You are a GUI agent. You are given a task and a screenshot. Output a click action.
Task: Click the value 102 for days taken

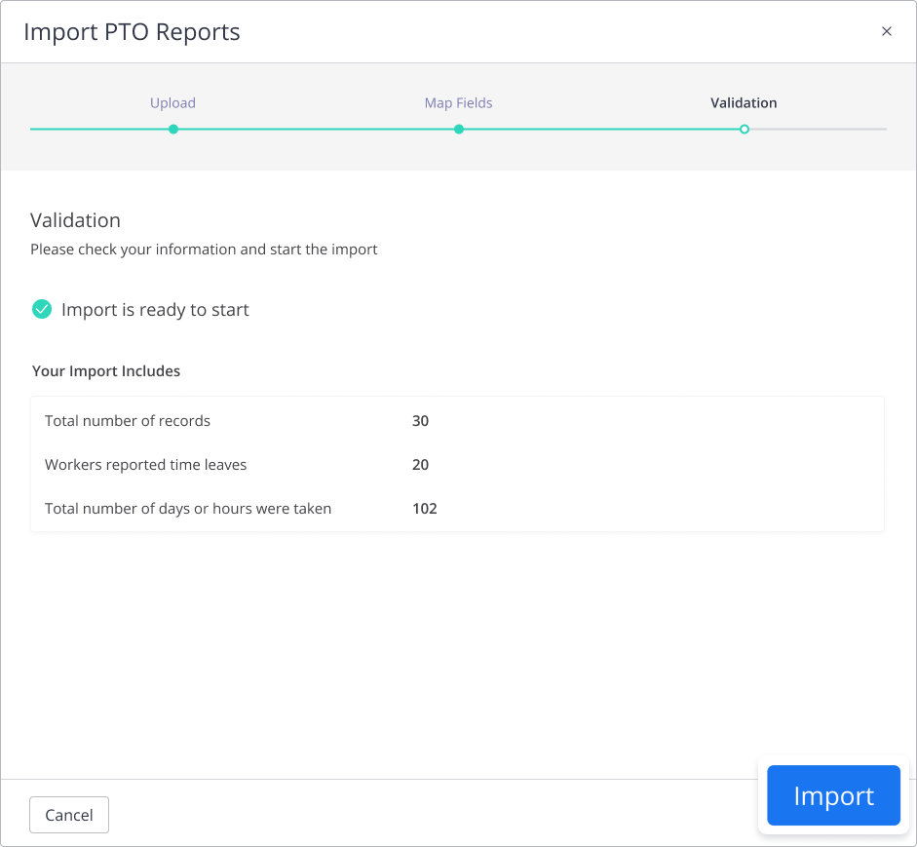click(424, 508)
